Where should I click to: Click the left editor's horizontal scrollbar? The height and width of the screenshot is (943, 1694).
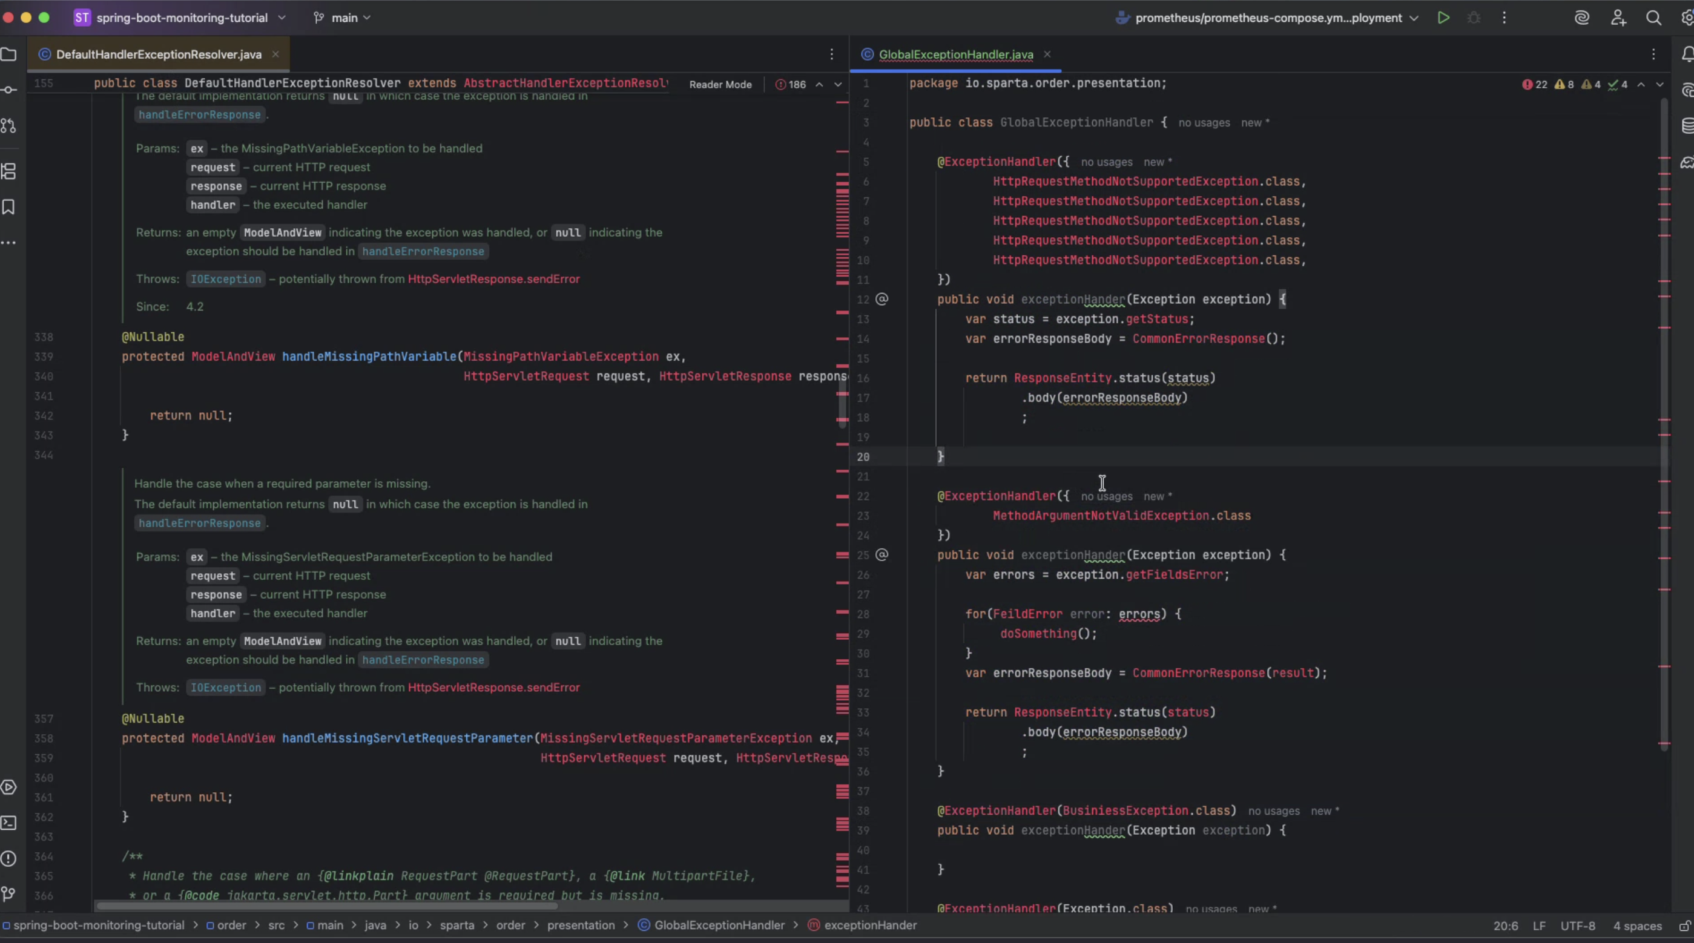(329, 906)
